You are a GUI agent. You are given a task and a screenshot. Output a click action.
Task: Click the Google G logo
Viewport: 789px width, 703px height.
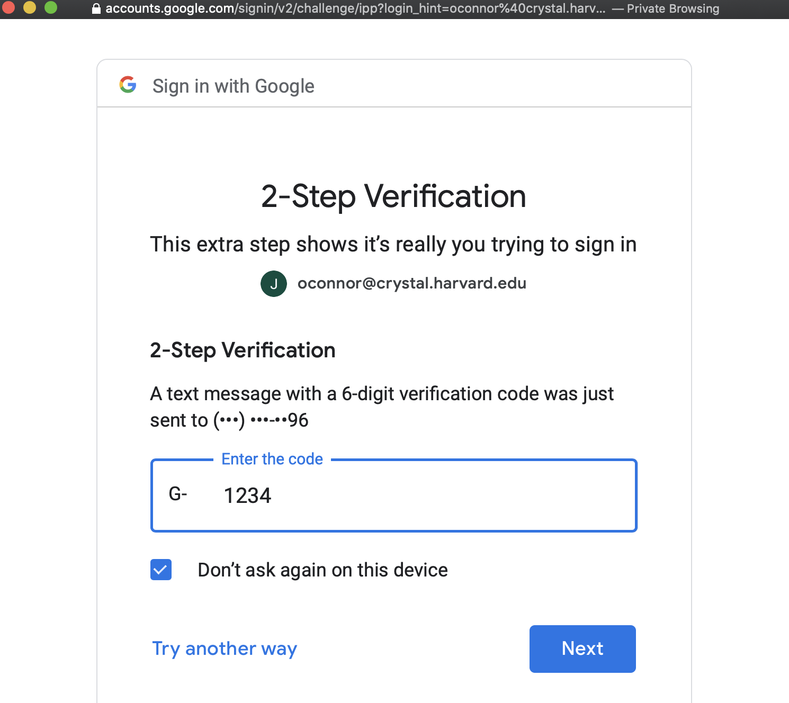[128, 85]
